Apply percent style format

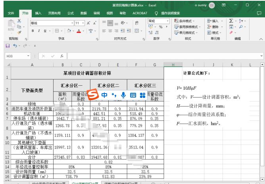pos(161,27)
